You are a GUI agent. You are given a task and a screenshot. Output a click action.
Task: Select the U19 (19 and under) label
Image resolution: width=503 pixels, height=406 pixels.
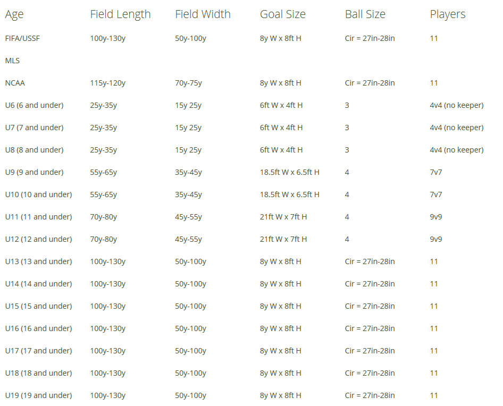38,395
